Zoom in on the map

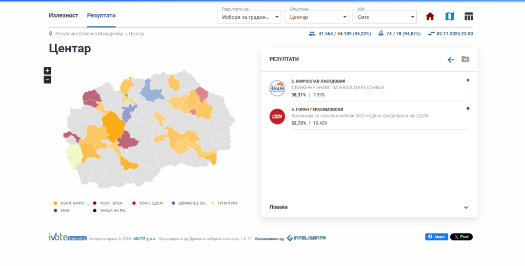tap(48, 71)
